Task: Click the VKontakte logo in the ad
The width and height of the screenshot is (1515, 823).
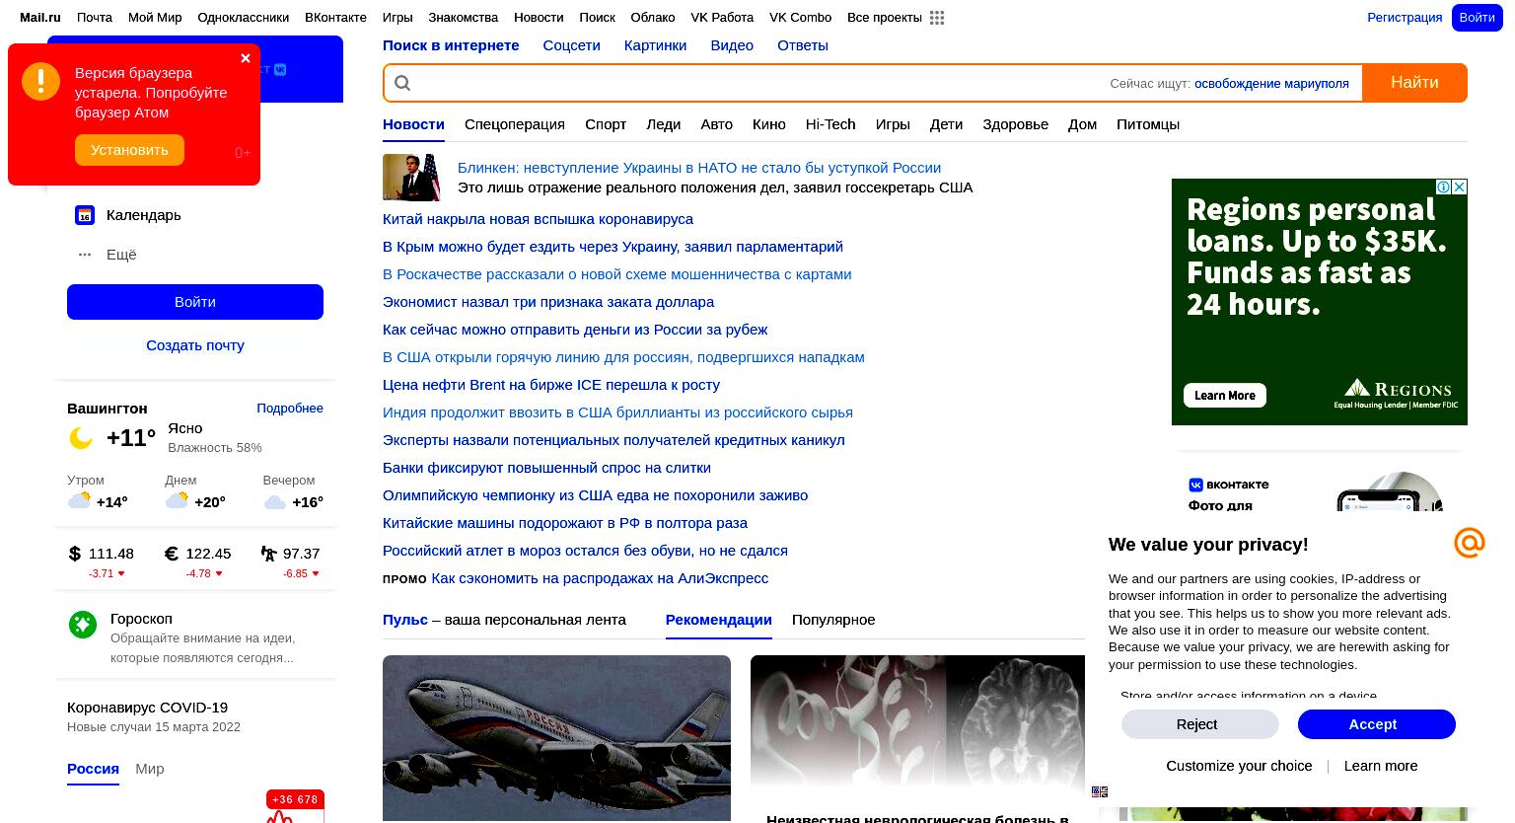Action: coord(1229,485)
